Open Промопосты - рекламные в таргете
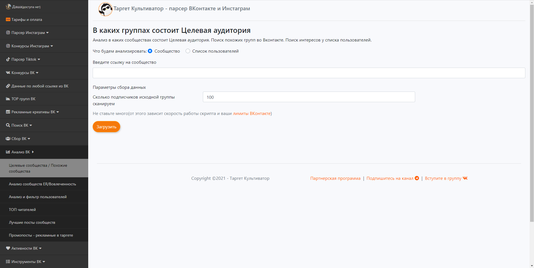The image size is (534, 268). click(44, 235)
